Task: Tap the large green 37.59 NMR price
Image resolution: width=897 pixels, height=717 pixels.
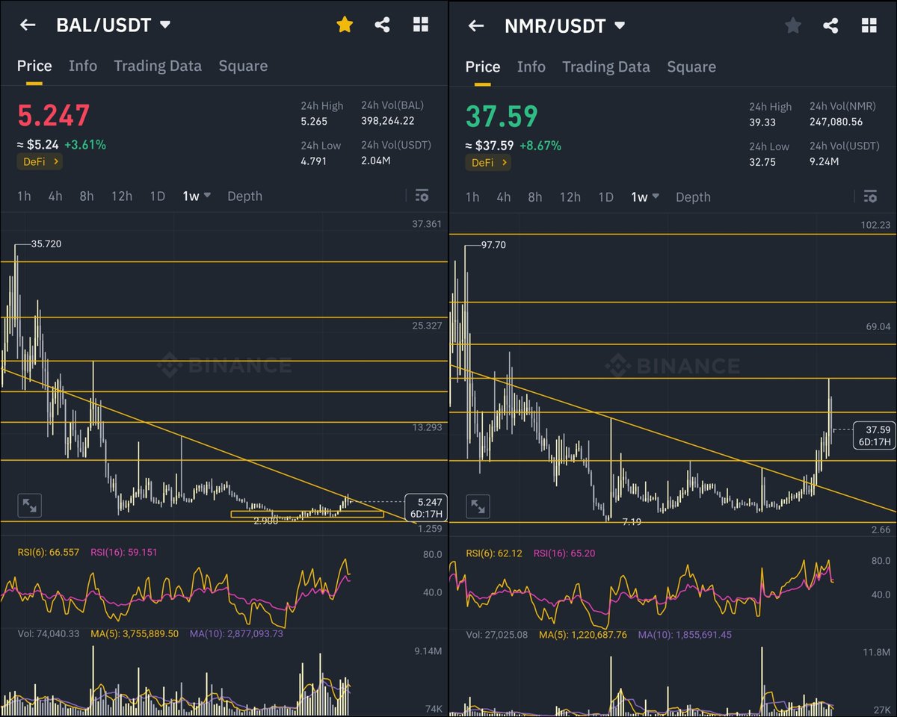Action: 502,117
